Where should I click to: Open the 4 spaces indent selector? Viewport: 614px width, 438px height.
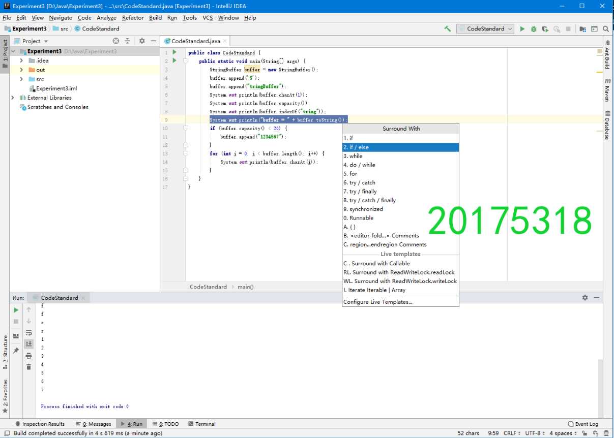563,433
